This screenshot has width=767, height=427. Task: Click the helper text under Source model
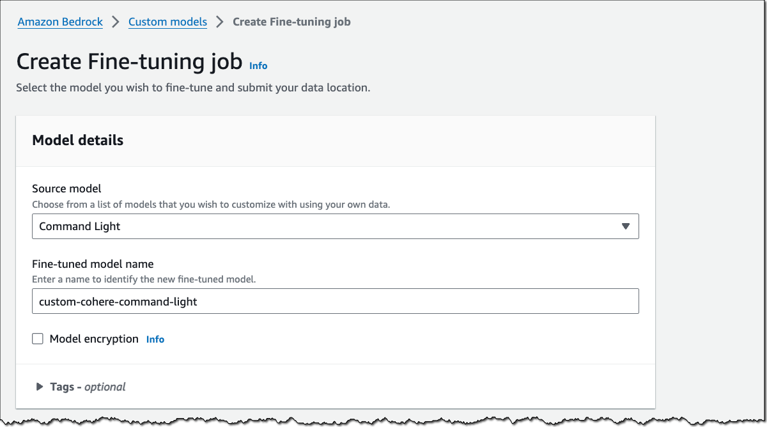tap(210, 205)
